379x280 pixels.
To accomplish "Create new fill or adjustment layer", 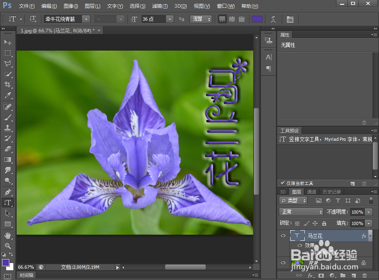I will point(333,275).
